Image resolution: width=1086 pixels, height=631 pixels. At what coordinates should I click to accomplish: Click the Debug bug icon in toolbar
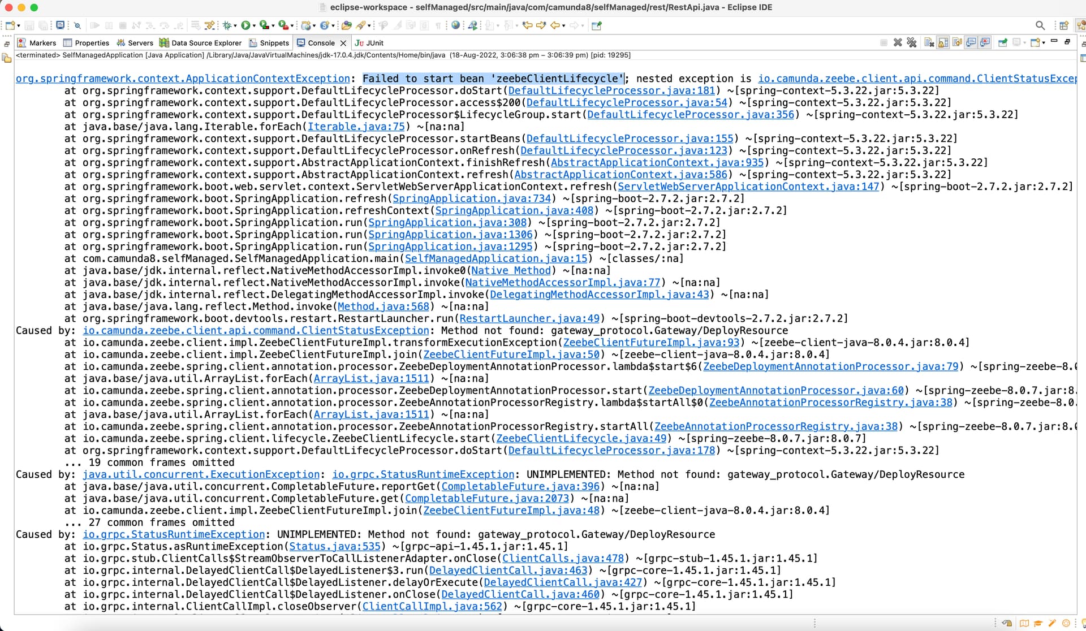click(x=227, y=25)
